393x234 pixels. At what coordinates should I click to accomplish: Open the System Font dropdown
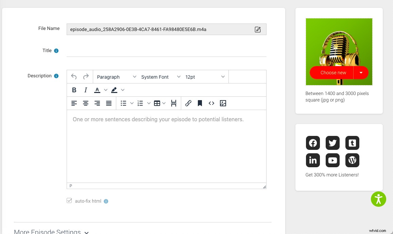point(159,77)
